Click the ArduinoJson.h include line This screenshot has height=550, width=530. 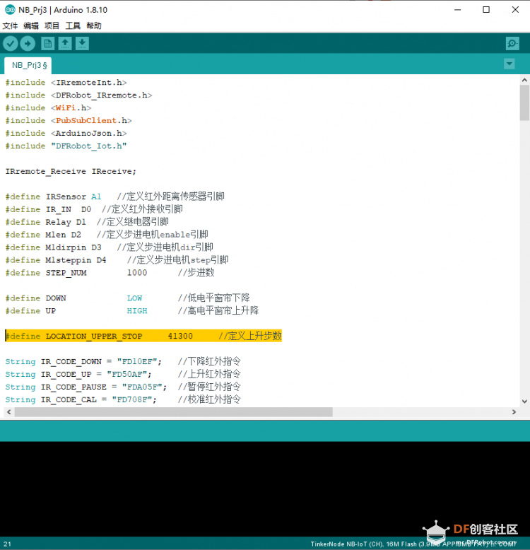tap(66, 133)
